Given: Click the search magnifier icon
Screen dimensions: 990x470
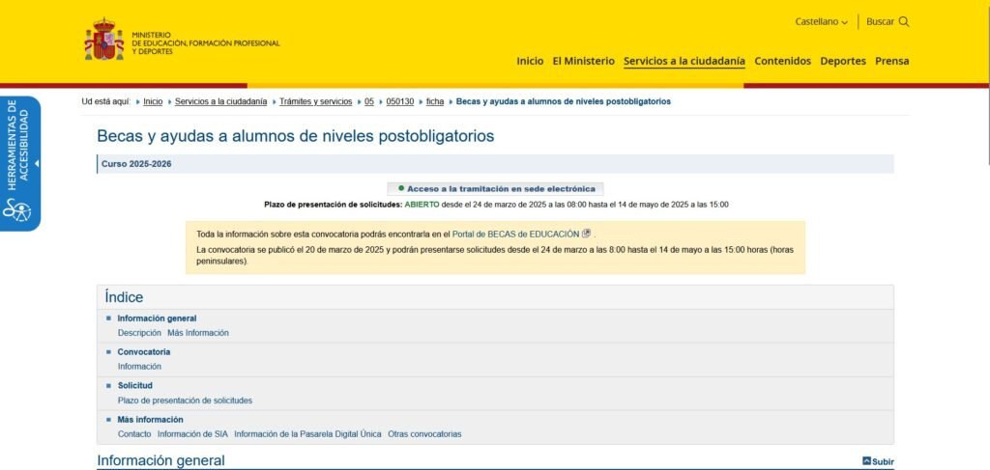Looking at the screenshot, I should pyautogui.click(x=904, y=21).
